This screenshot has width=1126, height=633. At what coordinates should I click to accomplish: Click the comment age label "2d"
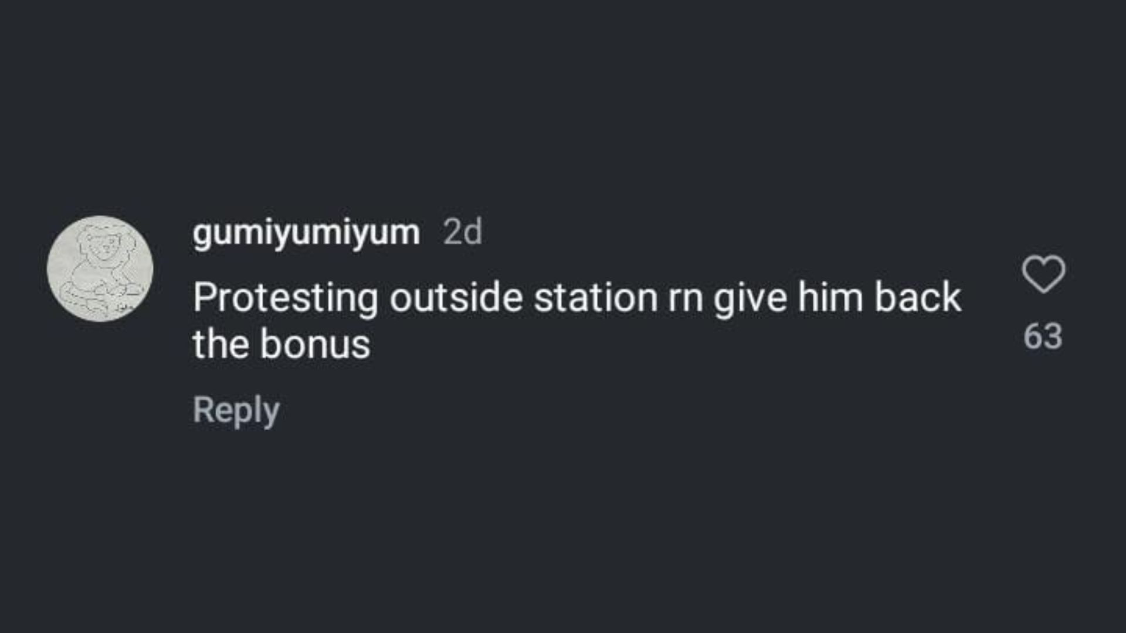(463, 233)
